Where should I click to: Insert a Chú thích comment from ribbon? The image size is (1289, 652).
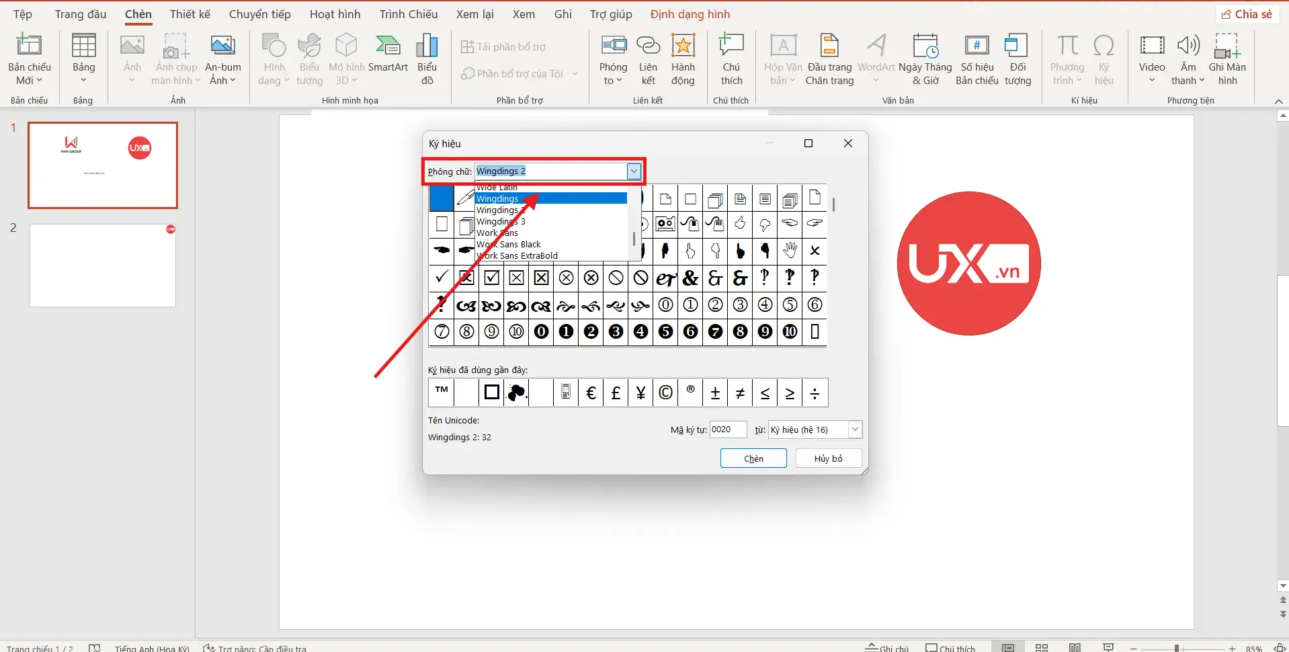[731, 60]
